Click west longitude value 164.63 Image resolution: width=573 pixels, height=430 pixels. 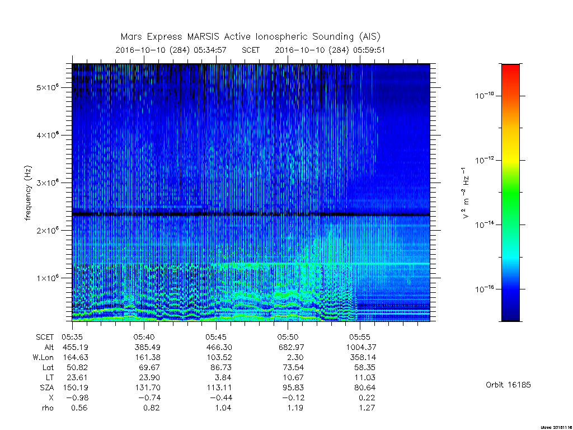[76, 357]
